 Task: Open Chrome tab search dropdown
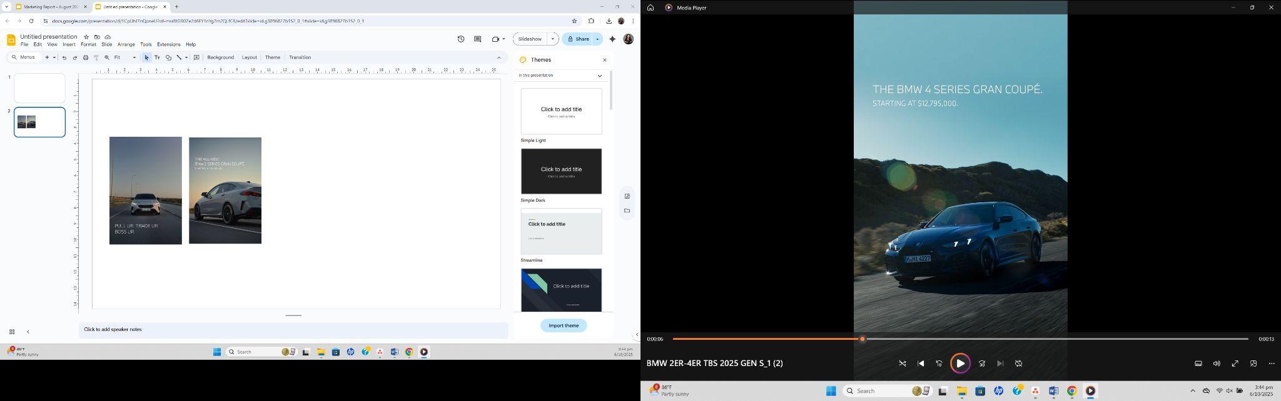(x=6, y=7)
